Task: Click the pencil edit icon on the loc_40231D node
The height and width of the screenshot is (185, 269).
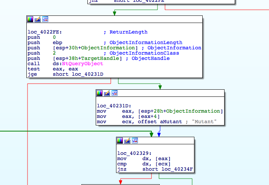Action: pos(107,93)
